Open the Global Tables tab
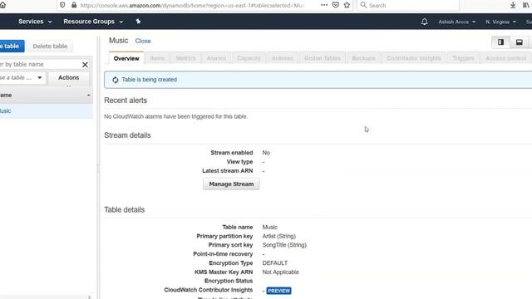The image size is (532, 299). 323,58
